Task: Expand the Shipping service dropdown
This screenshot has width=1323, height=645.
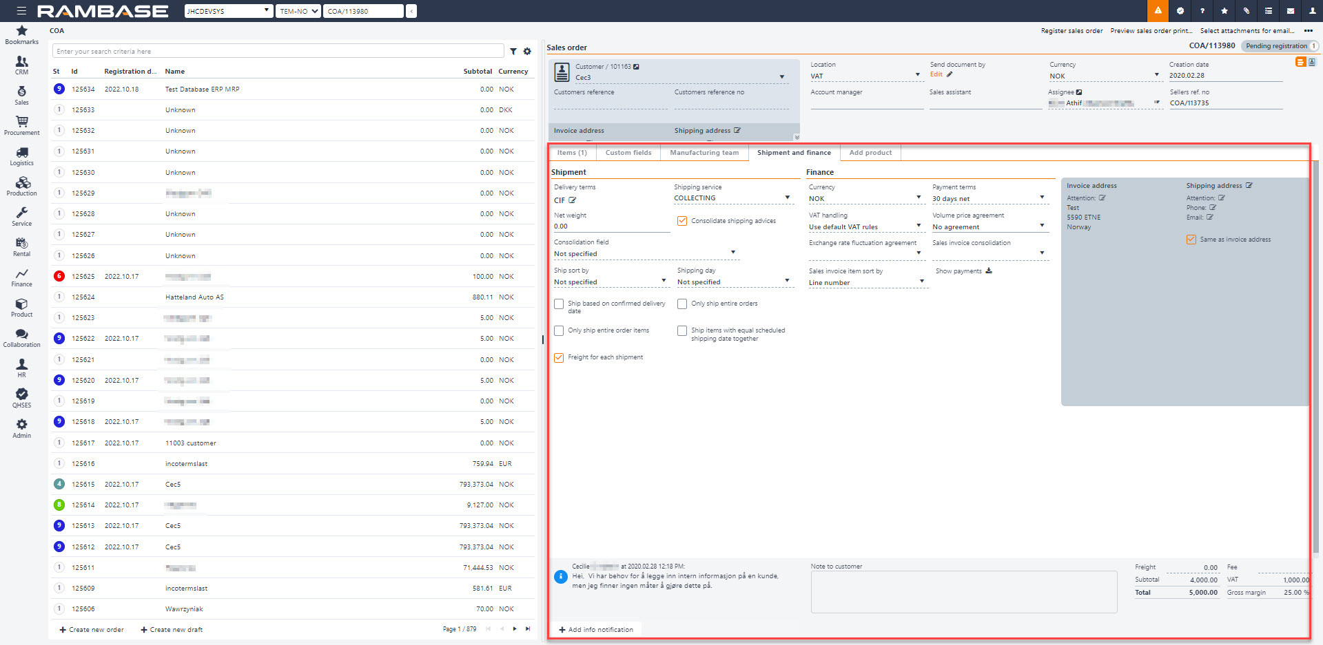Action: [787, 198]
